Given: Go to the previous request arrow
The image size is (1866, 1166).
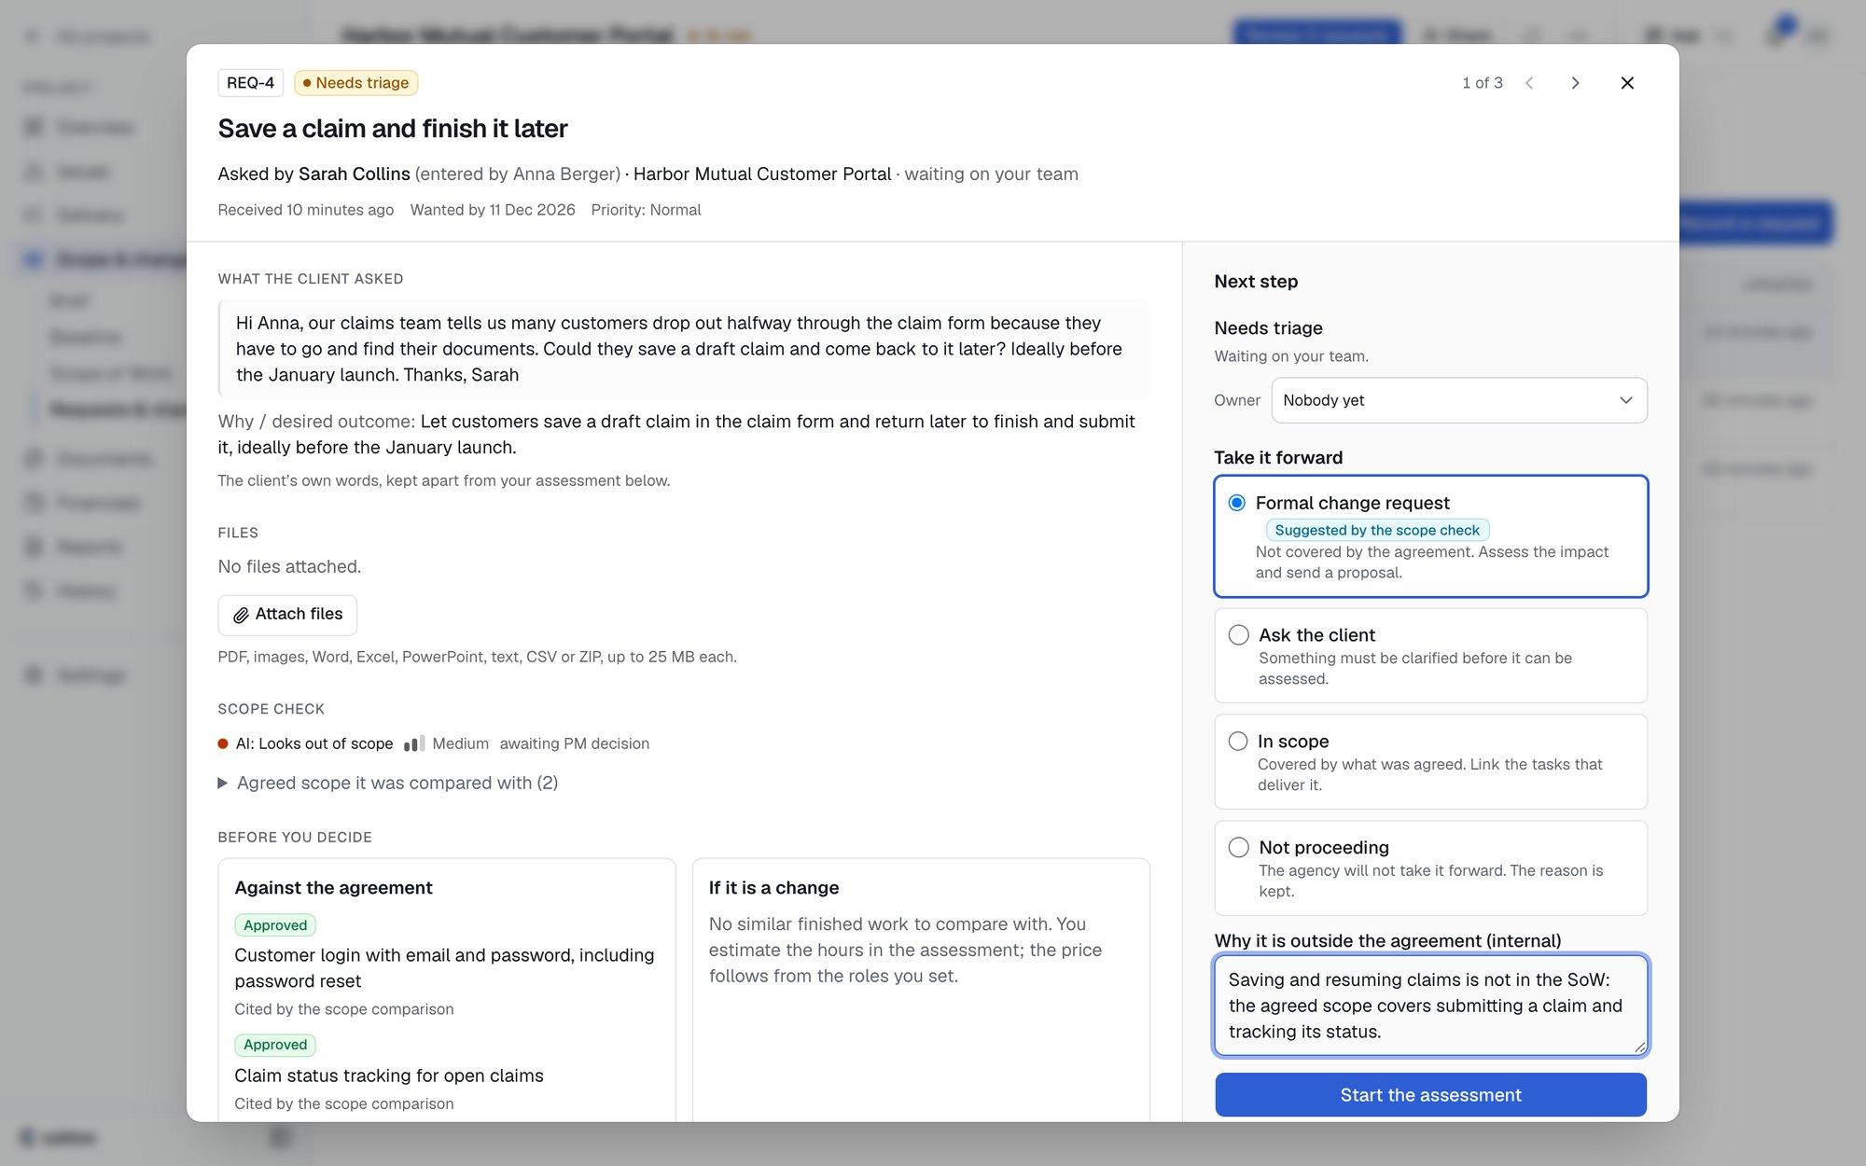Looking at the screenshot, I should coord(1529,83).
